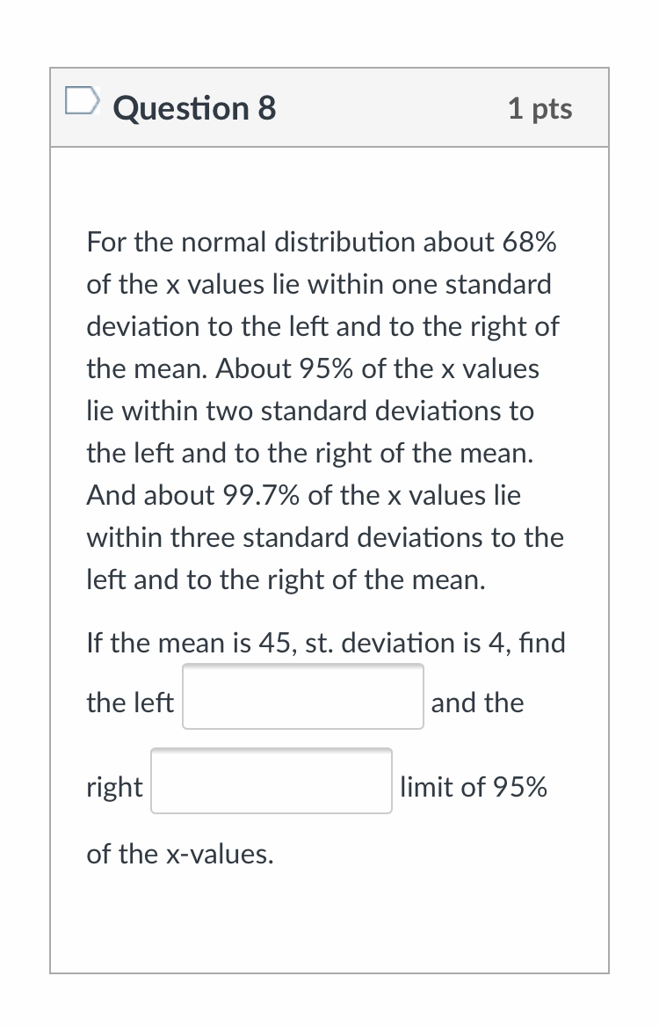
Task: Click the phrase "About 95% of the x values"
Action: point(378,368)
